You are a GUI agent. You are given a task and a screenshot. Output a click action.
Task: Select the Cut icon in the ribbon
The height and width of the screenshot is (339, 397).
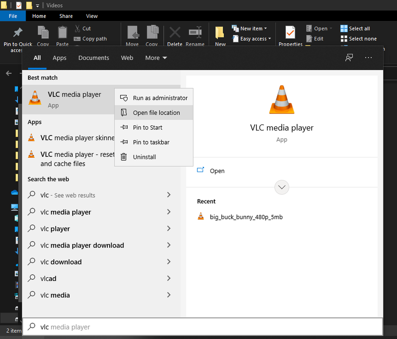(77, 29)
